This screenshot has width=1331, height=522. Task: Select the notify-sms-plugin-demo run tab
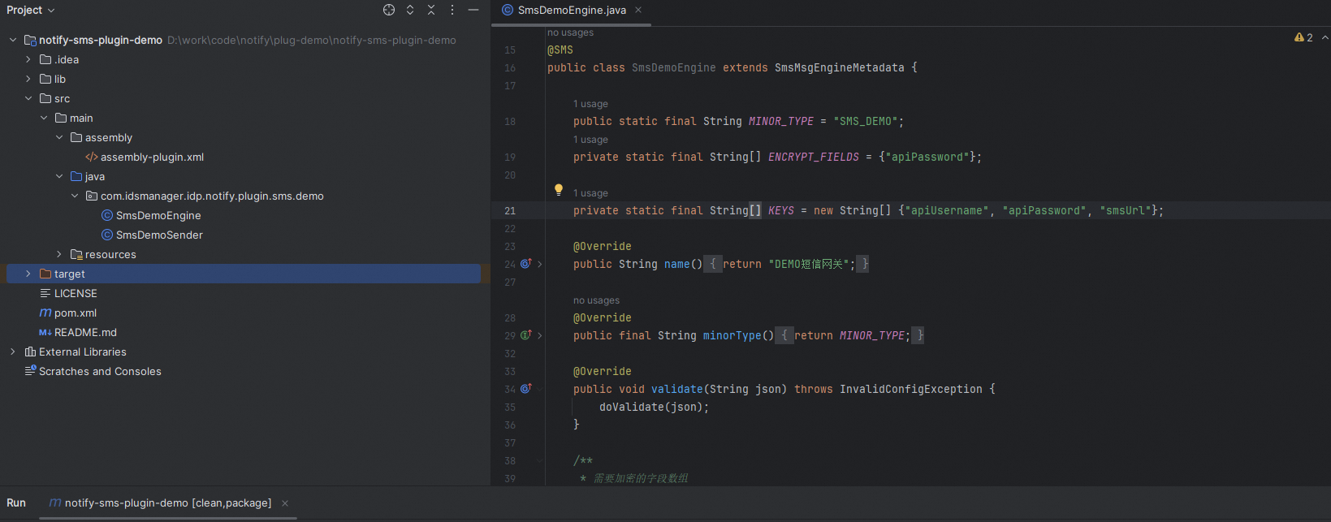[x=167, y=503]
